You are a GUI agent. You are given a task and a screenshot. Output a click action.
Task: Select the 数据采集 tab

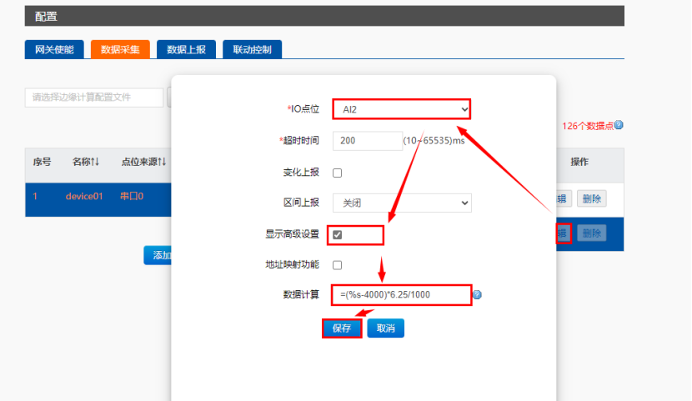[120, 49]
